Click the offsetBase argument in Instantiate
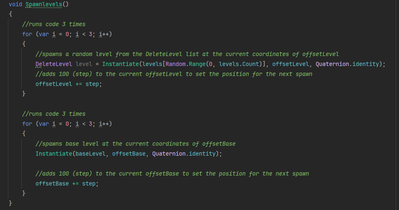This screenshot has width=399, height=210. [129, 154]
